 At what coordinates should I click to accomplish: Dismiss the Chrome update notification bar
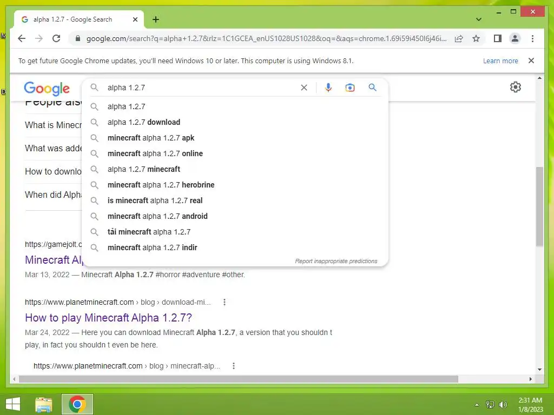(x=531, y=61)
